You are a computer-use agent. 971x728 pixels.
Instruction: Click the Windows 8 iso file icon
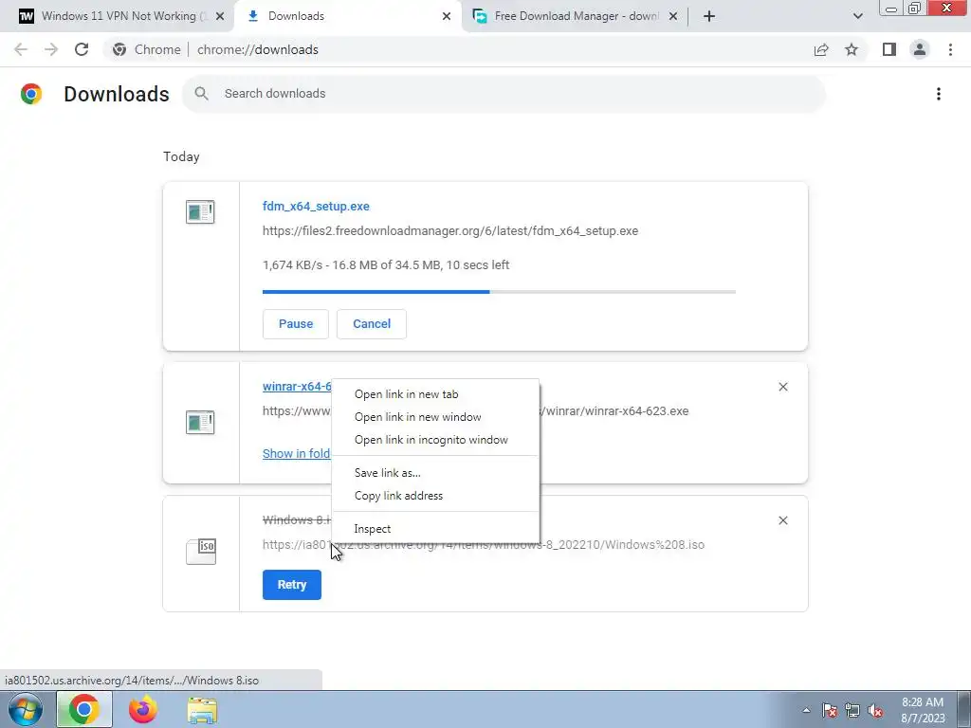[201, 551]
